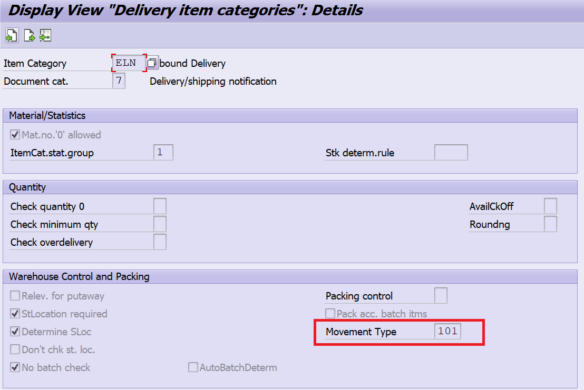Tick the AutoBatchDeterm checkbox
The image size is (584, 390).
click(193, 367)
